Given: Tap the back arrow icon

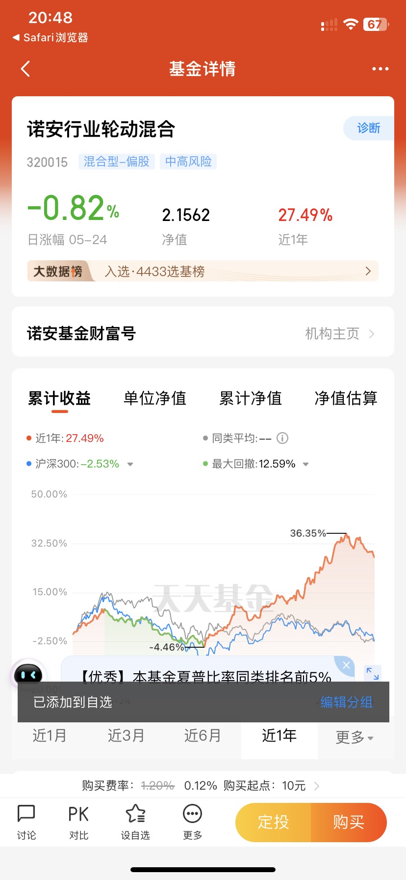Looking at the screenshot, I should 25,69.
